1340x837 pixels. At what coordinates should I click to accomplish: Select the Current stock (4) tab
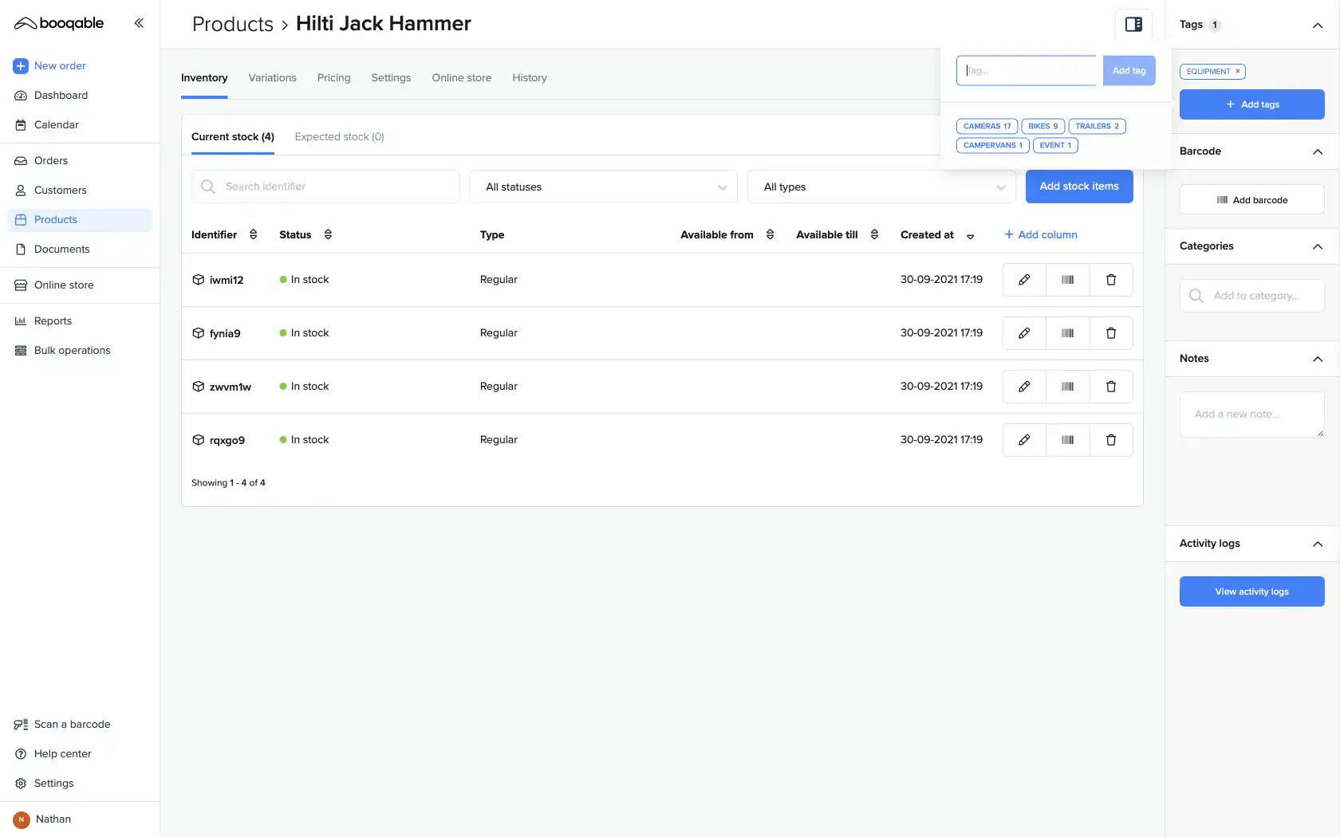click(x=233, y=137)
